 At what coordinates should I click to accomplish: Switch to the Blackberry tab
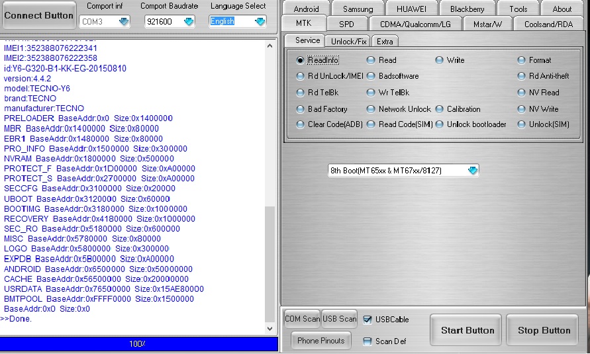[x=467, y=9]
